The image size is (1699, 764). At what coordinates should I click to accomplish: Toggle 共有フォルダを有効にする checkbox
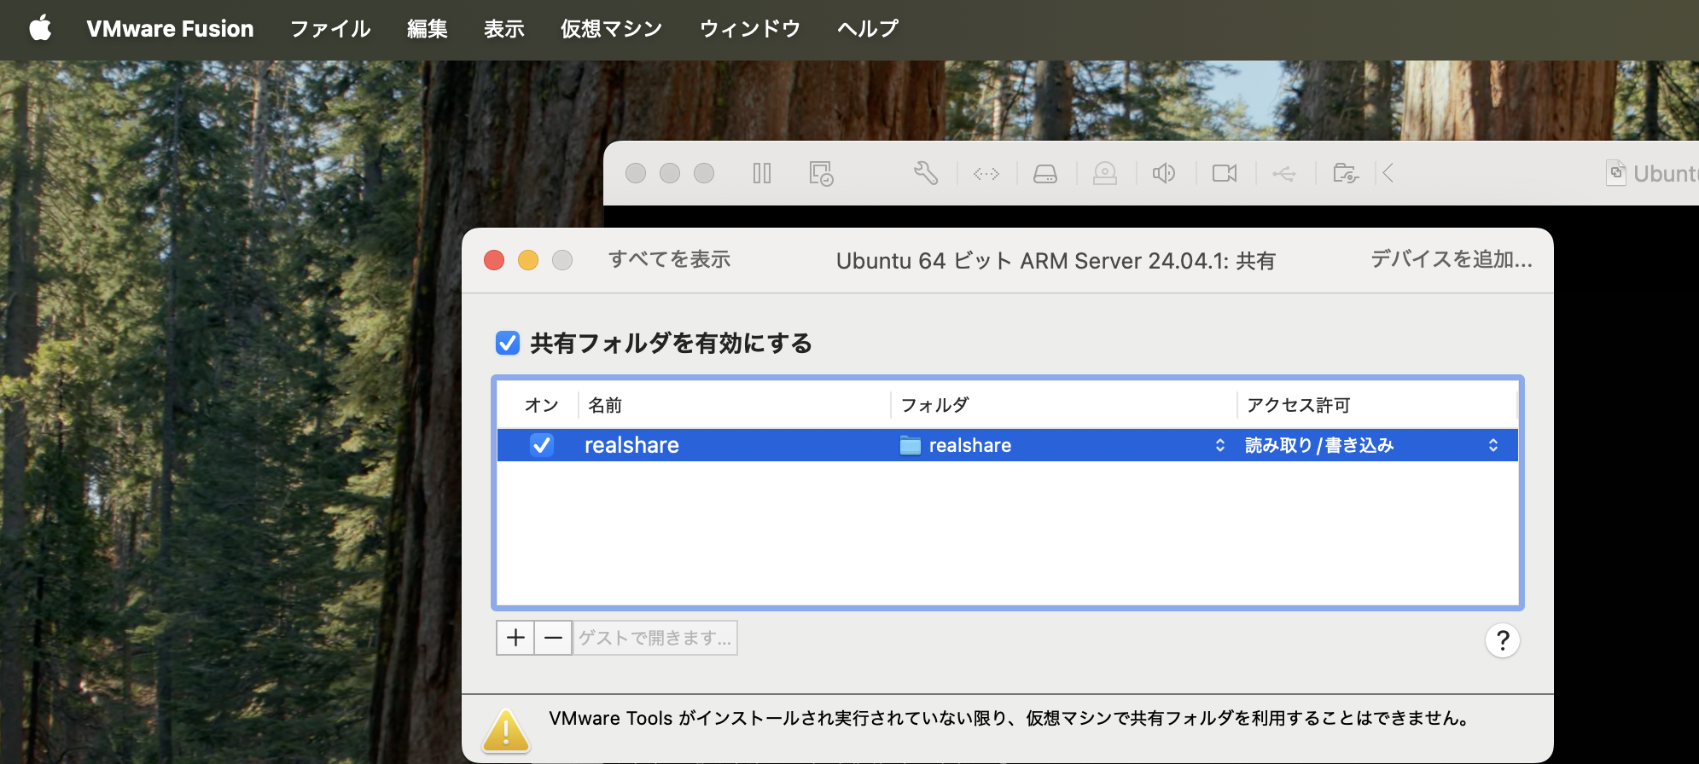click(x=508, y=344)
